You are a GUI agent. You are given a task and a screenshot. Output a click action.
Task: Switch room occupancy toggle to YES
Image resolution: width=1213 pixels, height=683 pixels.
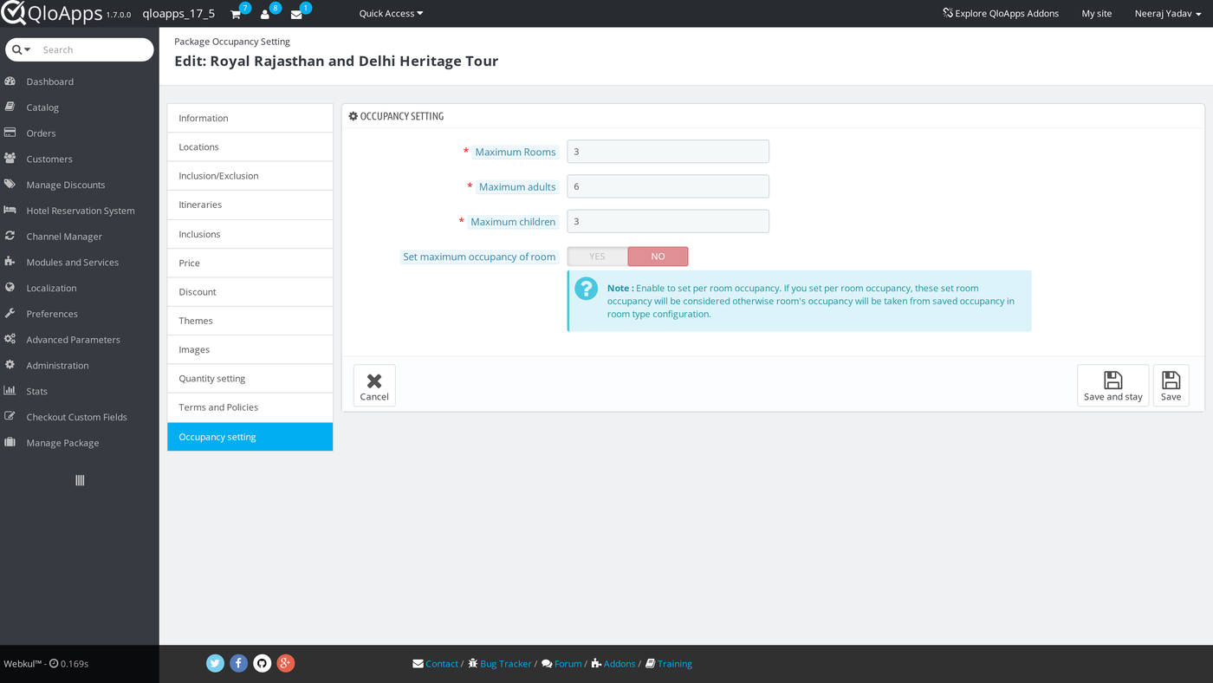tap(598, 257)
